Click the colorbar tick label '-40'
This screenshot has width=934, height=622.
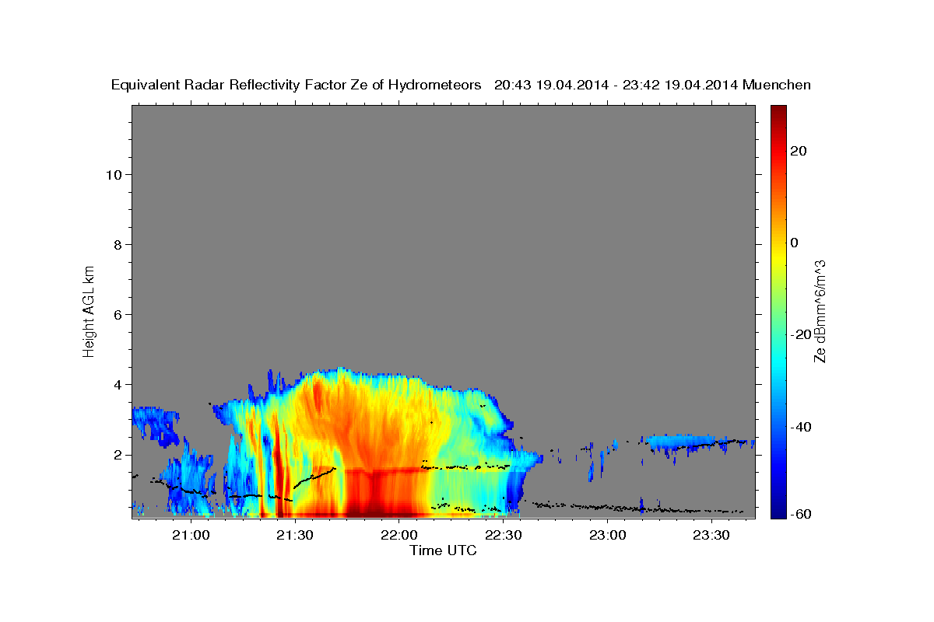(x=800, y=427)
